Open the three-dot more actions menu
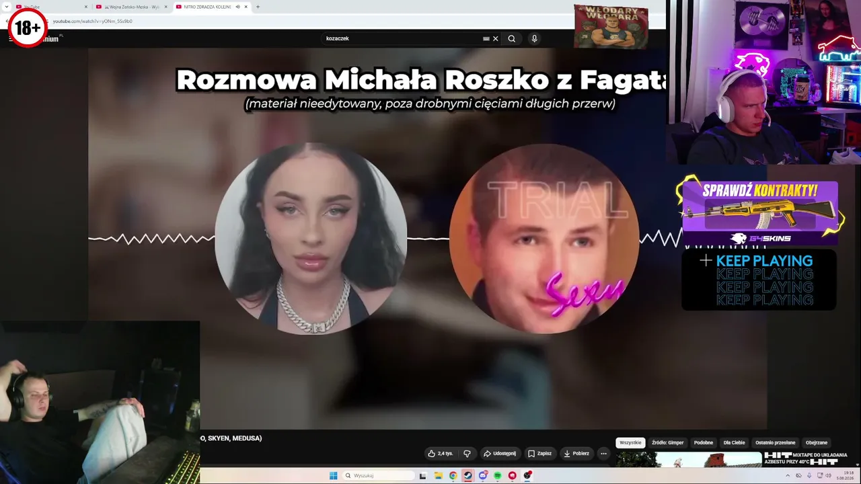The image size is (861, 484). [x=603, y=453]
